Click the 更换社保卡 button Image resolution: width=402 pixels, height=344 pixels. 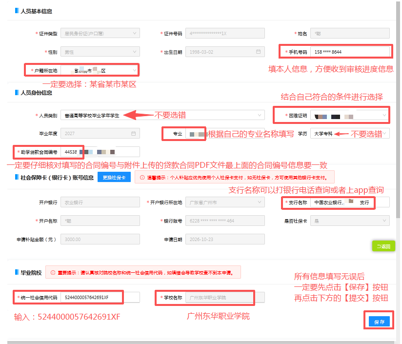tap(114, 178)
